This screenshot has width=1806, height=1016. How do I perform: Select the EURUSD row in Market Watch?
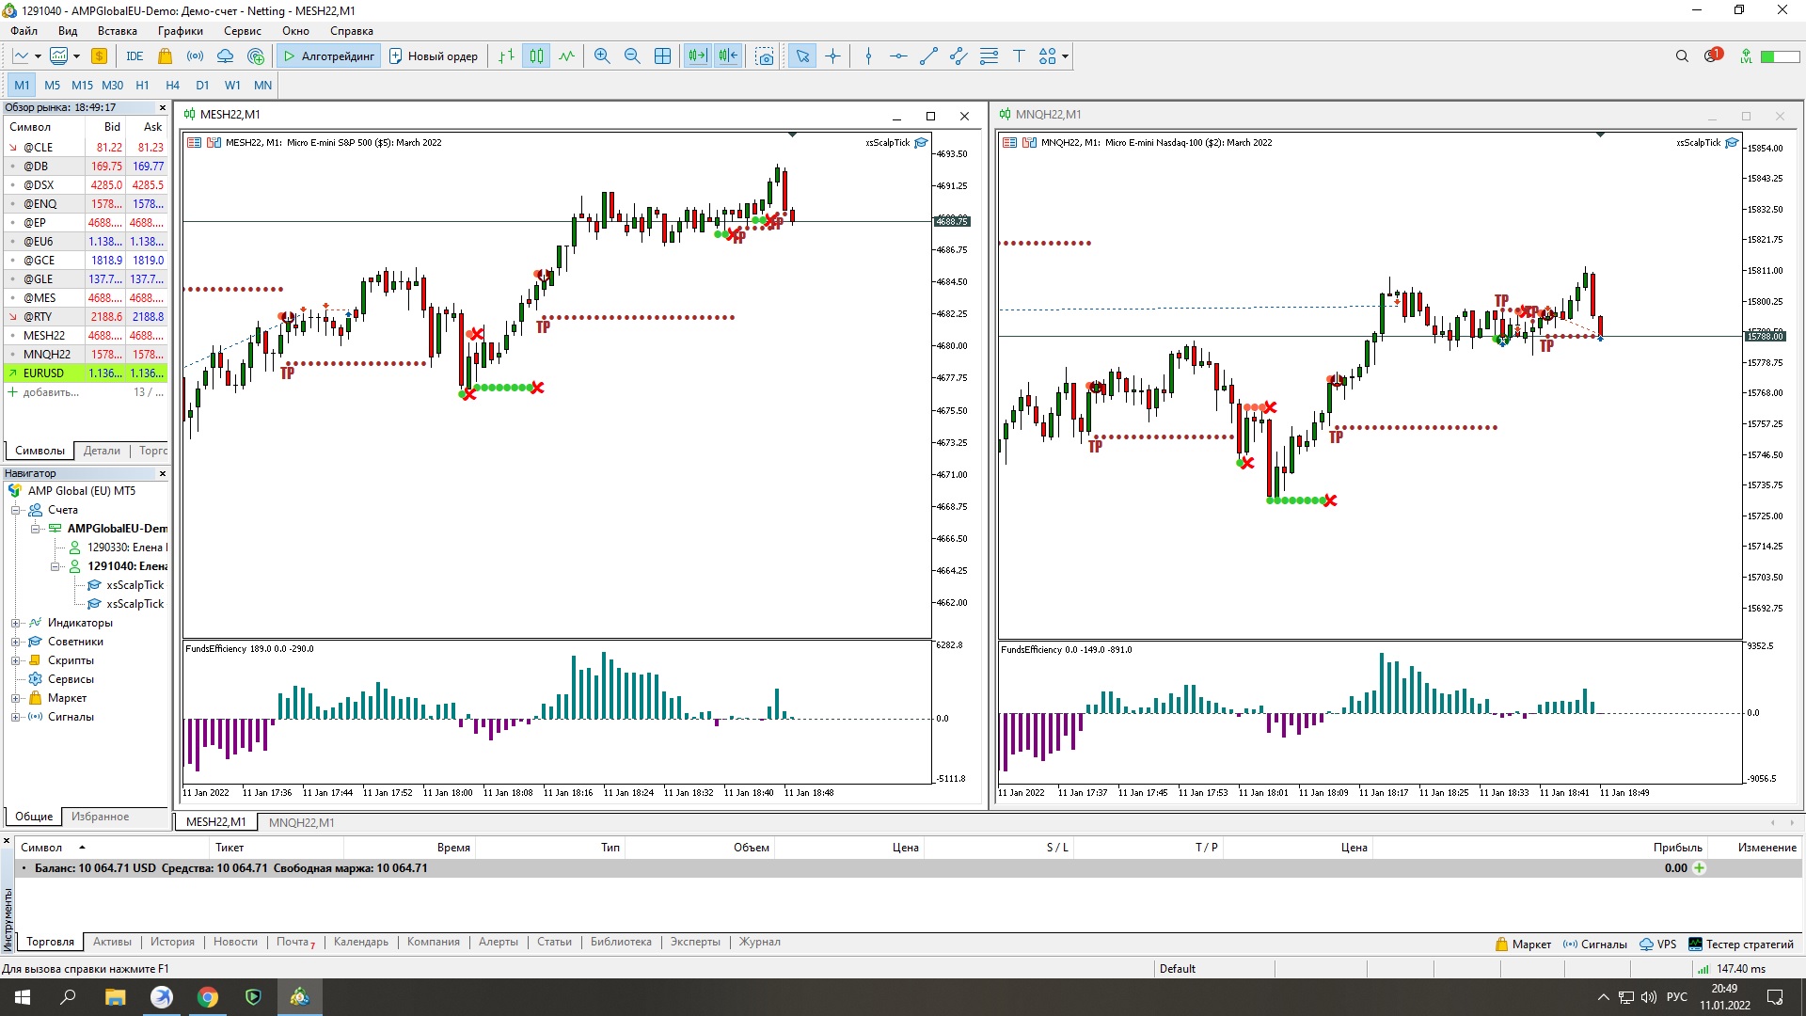[44, 373]
